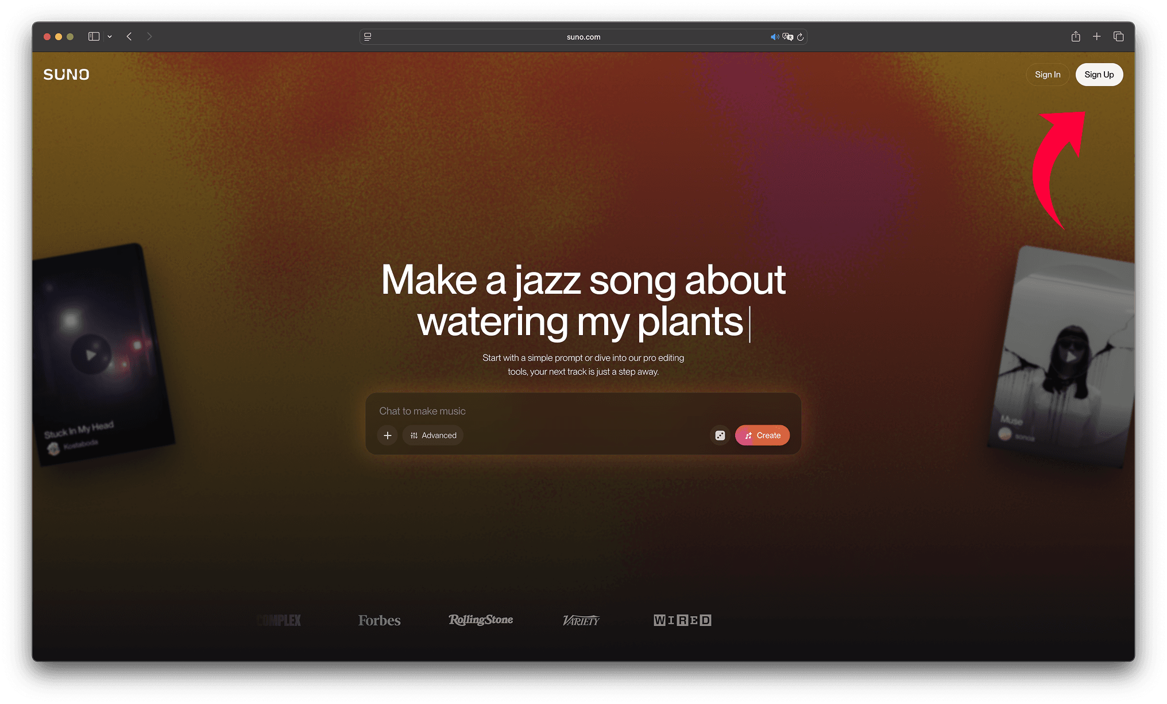Viewport: 1167px width, 704px height.
Task: Toggle the Safari sidebar
Action: coord(94,37)
